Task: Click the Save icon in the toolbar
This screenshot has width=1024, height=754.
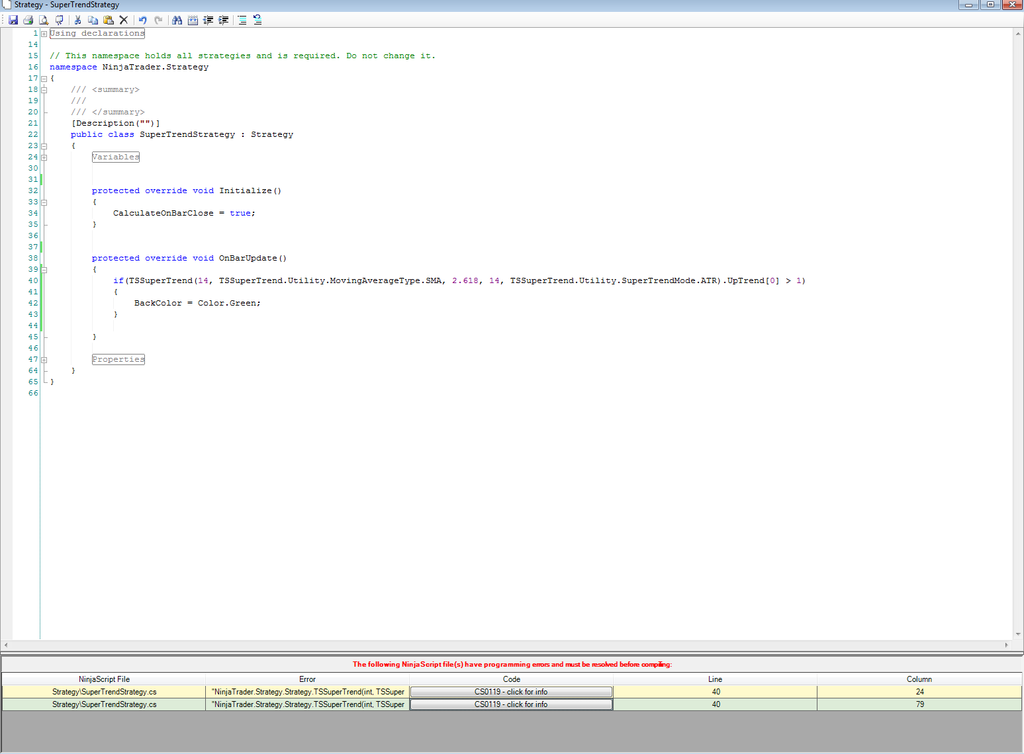Action: [13, 20]
